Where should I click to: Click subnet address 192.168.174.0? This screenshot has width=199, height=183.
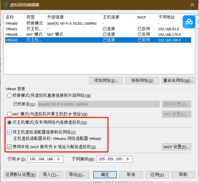pos(170,34)
